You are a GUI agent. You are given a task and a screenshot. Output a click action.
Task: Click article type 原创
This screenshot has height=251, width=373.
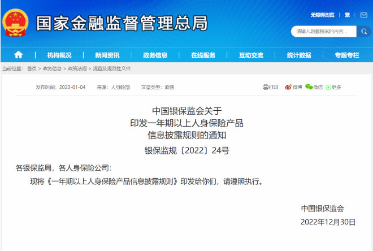pos(170,87)
